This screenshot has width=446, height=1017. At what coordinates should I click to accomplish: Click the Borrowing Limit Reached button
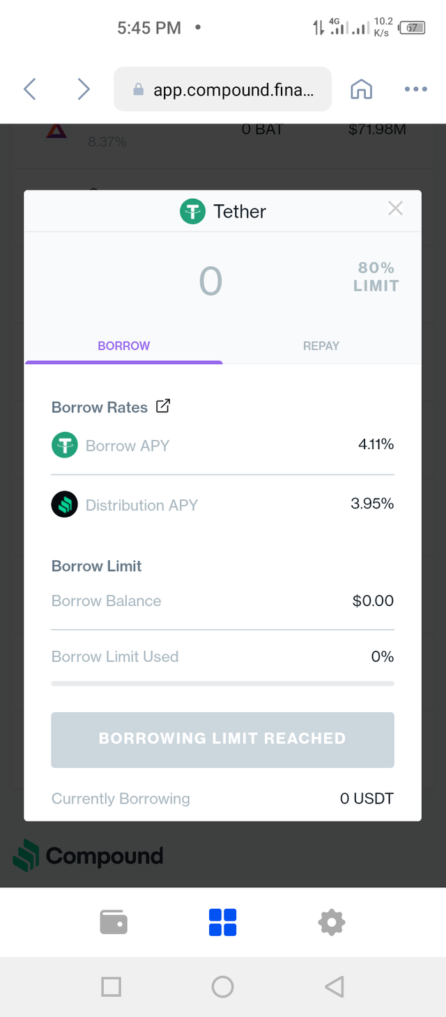tap(223, 739)
